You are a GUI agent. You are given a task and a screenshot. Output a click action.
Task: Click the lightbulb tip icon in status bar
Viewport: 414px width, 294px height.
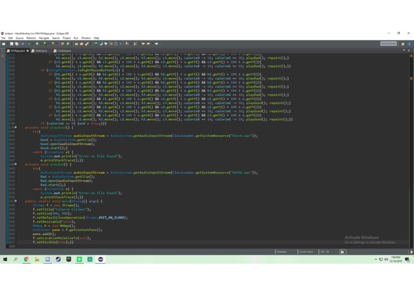point(412,252)
